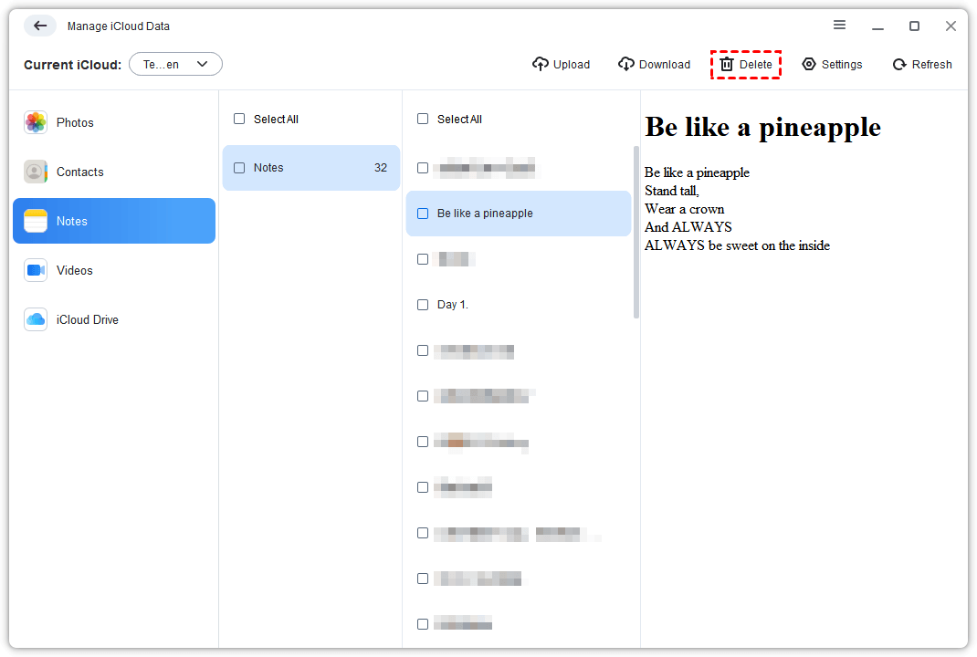Click the Notes folder count 32
Image resolution: width=977 pixels, height=657 pixels.
(381, 168)
